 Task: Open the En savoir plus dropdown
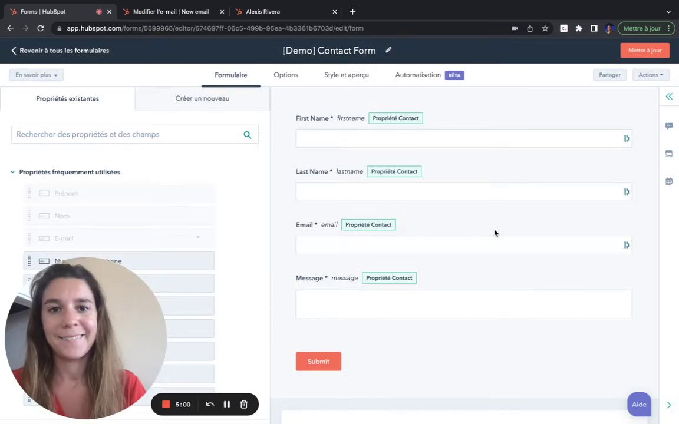[37, 75]
